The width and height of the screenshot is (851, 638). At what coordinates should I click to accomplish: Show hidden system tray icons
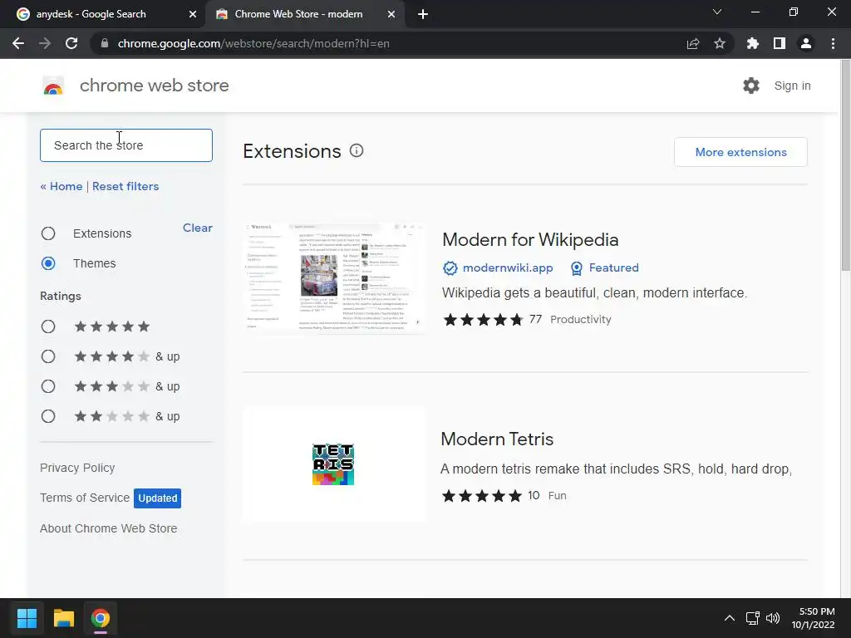click(x=730, y=618)
